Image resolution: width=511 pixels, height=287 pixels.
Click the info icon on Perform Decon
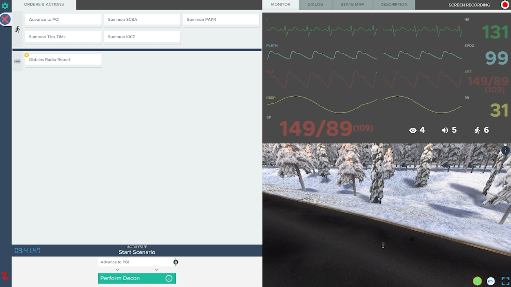[169, 278]
